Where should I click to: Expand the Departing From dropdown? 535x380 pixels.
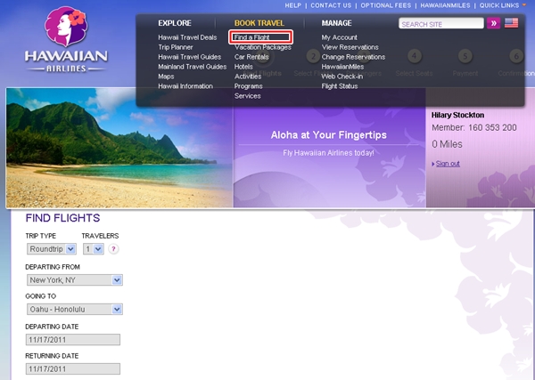coord(75,280)
